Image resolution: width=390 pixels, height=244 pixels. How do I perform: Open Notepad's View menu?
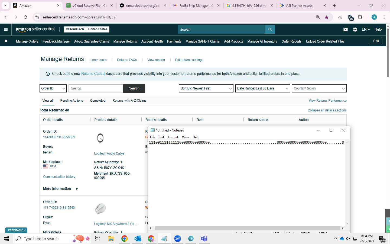[185, 137]
